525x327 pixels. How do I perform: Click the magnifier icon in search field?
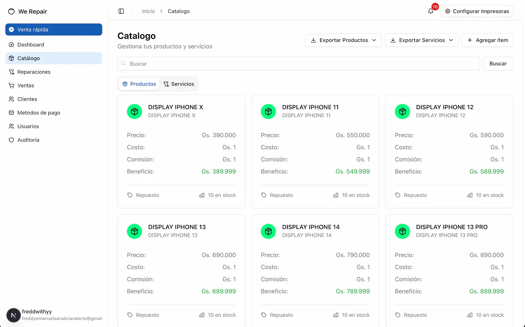(x=124, y=64)
